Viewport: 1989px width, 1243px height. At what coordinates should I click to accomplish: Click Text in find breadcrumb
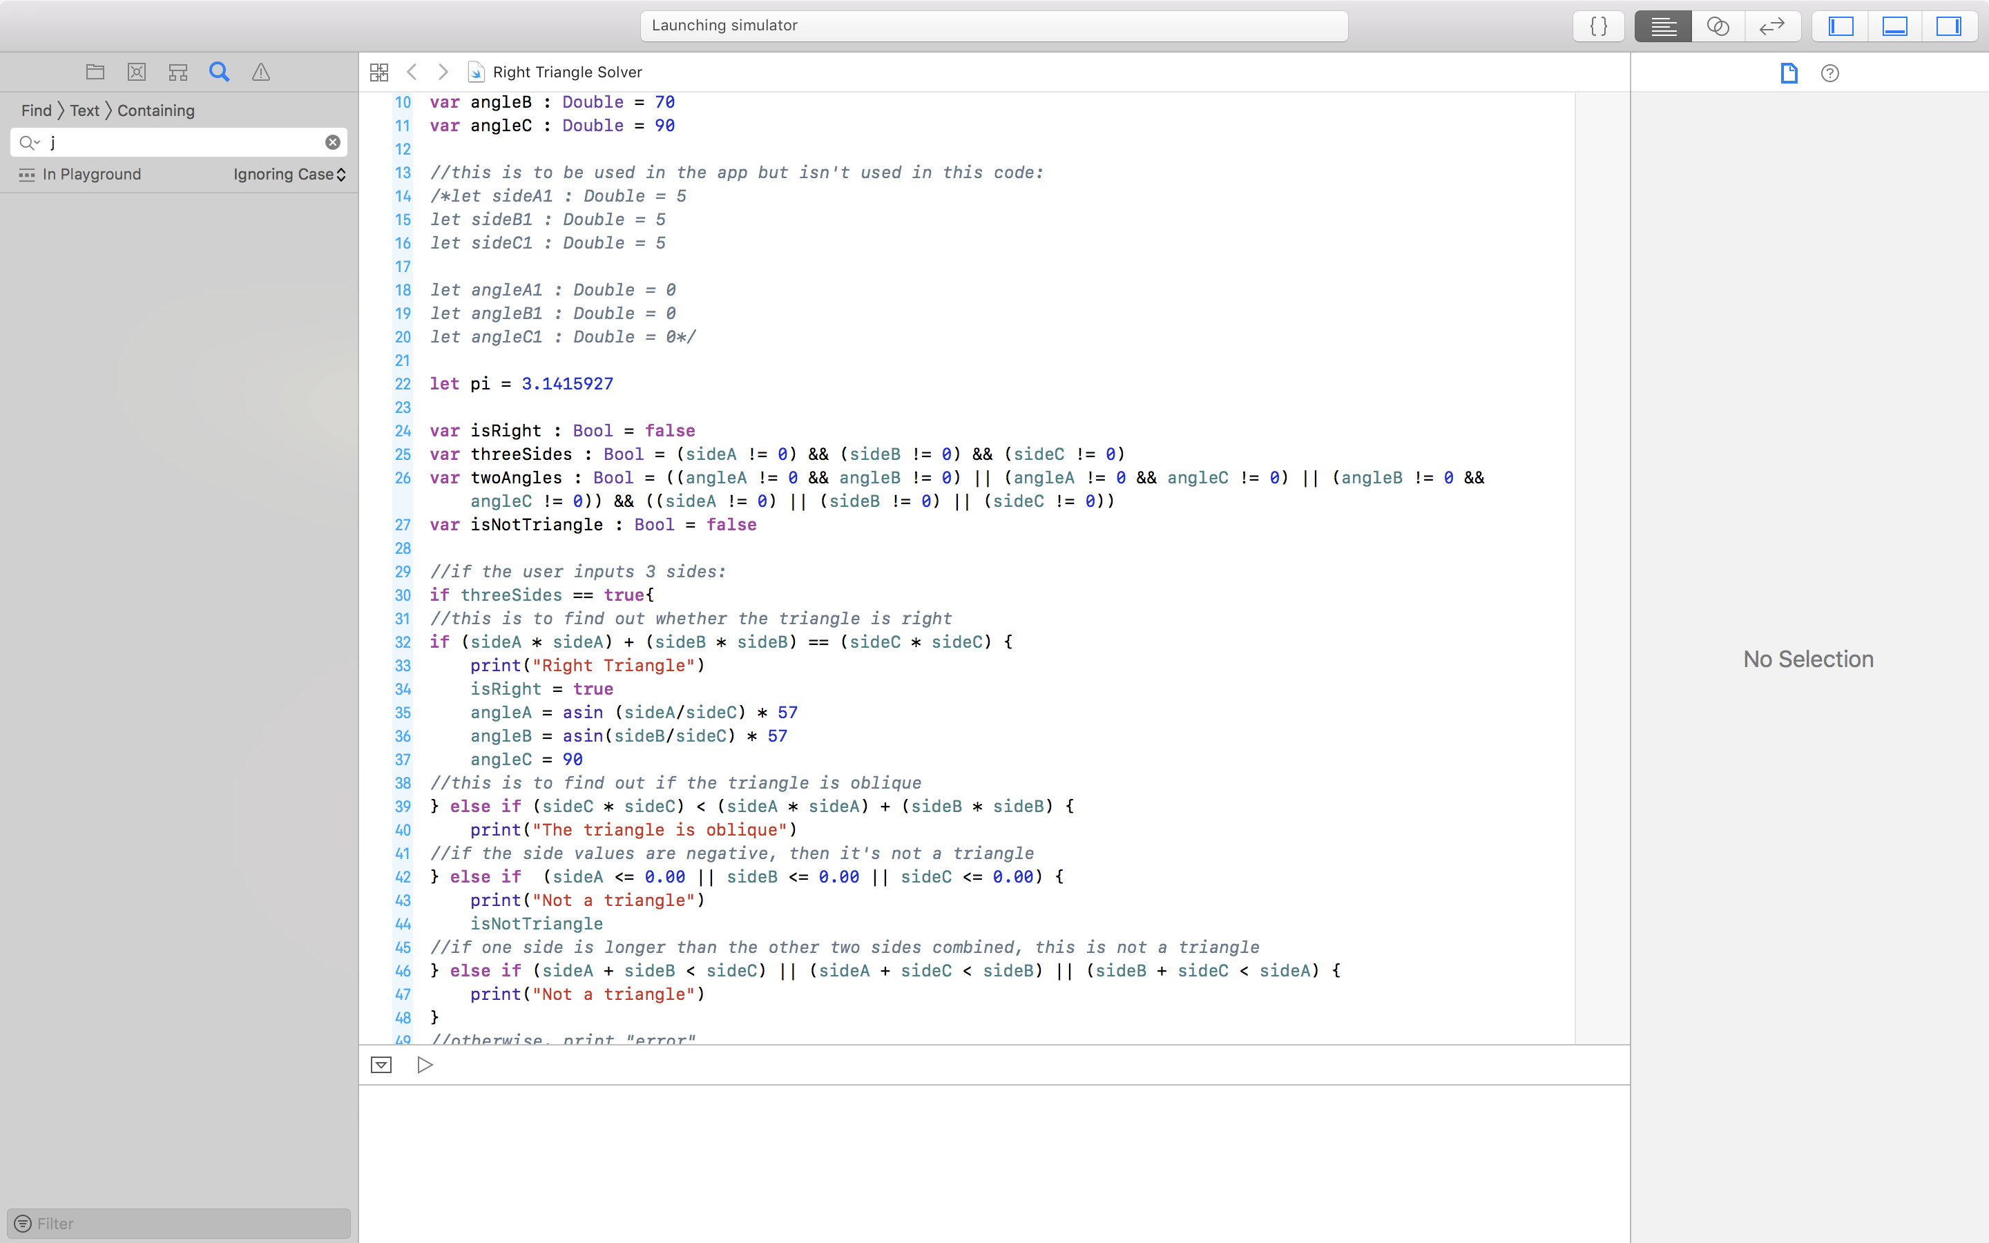click(84, 110)
